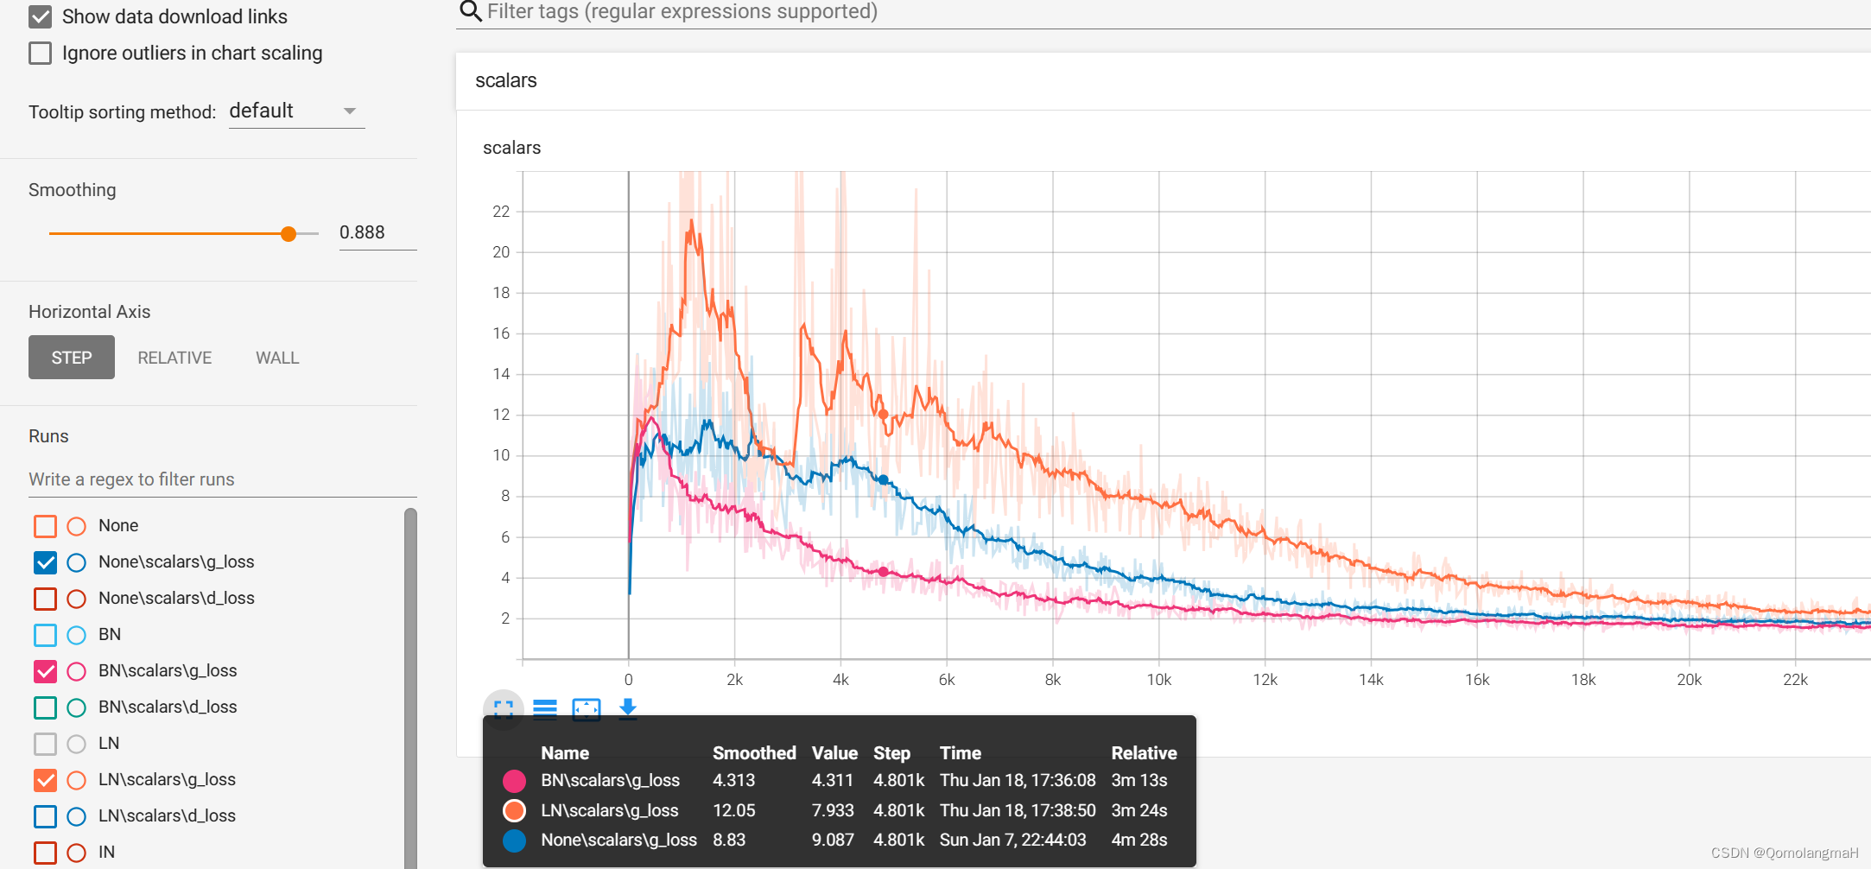Image resolution: width=1871 pixels, height=869 pixels.
Task: Uncheck Show data download links
Action: (41, 16)
